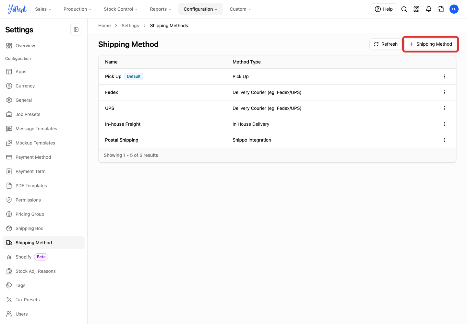467x324 pixels.
Task: Open the TU user avatar menu
Action: point(454,9)
